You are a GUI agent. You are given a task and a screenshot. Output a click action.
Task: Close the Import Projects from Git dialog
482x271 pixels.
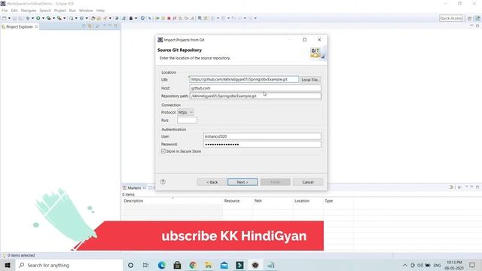[319, 40]
